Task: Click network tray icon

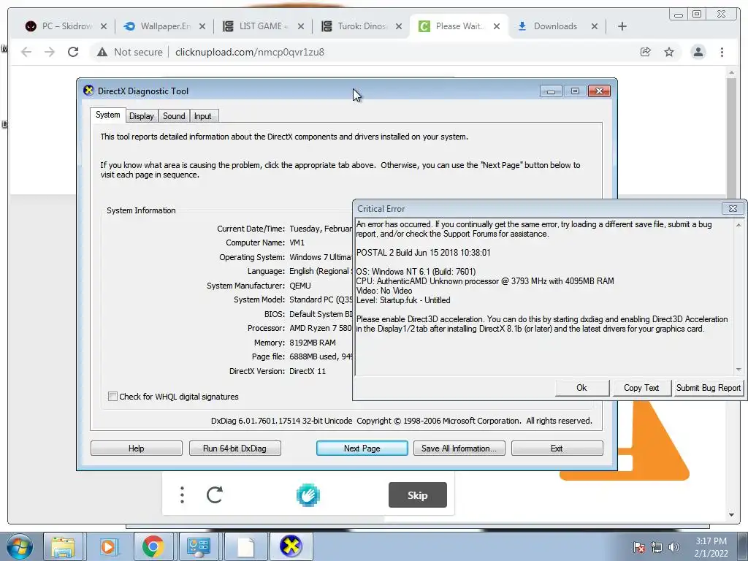Action: point(657,547)
